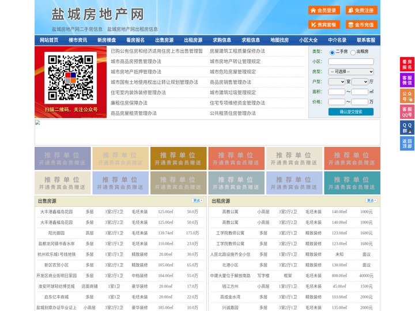Image resolution: width=415 pixels, height=311 pixels.
Task: Open the 户型 室 dropdown
Action: pyautogui.click(x=337, y=82)
